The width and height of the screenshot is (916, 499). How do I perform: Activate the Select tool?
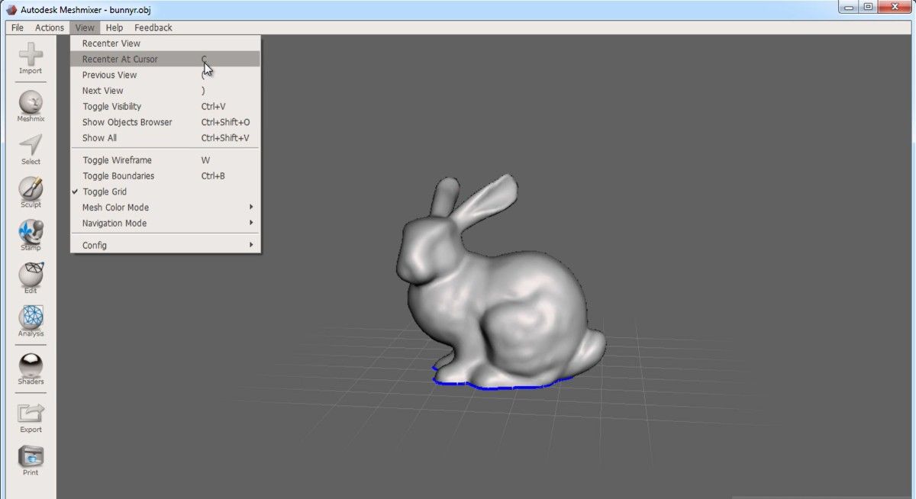coord(31,150)
